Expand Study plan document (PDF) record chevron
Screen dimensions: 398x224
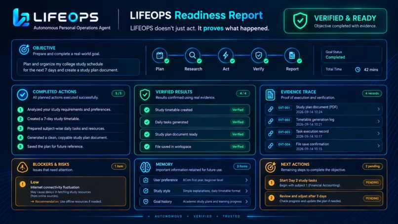point(378,109)
